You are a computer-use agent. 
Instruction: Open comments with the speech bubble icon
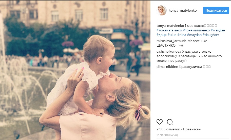[x=170, y=122]
